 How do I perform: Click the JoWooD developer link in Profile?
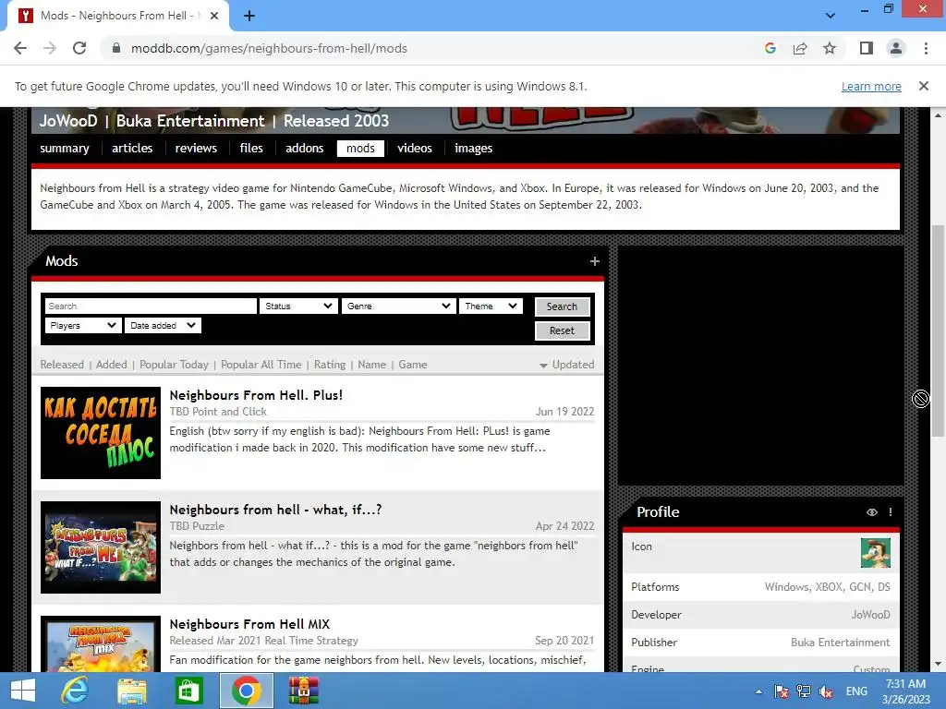click(870, 615)
